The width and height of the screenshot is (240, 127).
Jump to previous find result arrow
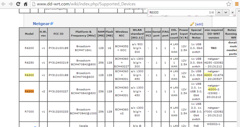coord(219,12)
